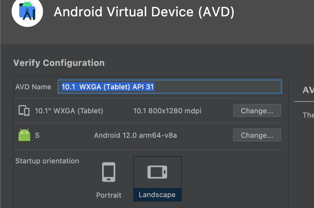Click the highlighted AVD name text
Viewport: 314px width, 208px height.
point(108,87)
